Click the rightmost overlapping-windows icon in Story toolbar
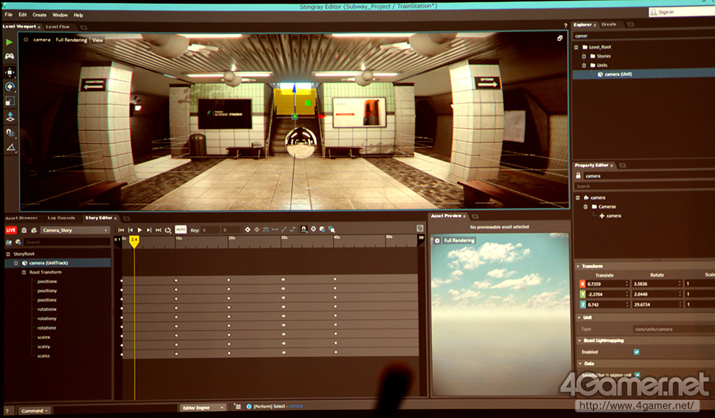This screenshot has height=418, width=715. pyautogui.click(x=332, y=230)
